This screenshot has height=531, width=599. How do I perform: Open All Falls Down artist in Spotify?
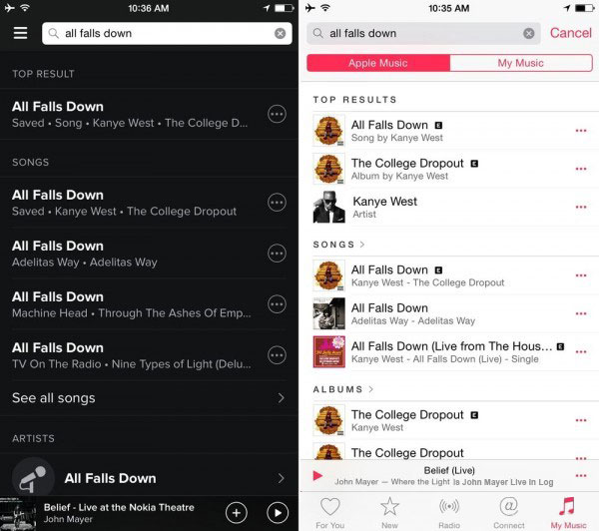(149, 478)
